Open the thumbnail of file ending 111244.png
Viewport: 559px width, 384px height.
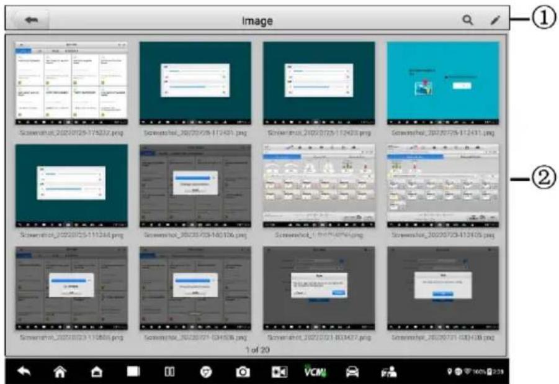[71, 185]
